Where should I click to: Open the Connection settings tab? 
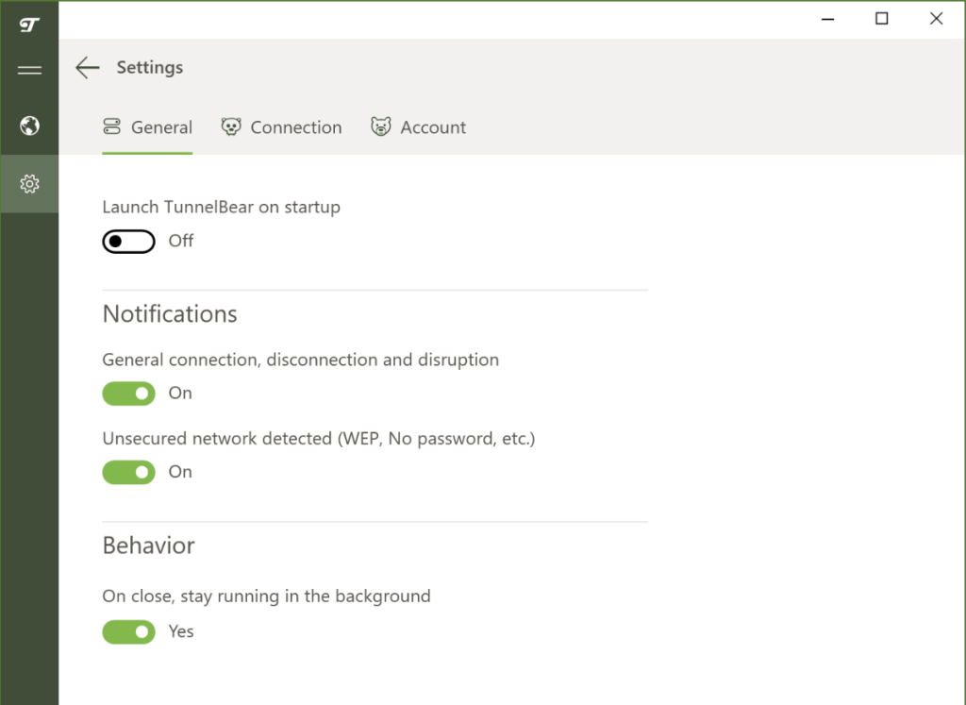[x=281, y=127]
